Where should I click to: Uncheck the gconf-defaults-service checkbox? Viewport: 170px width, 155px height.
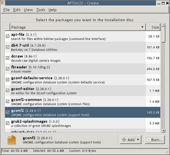pyautogui.click(x=8, y=80)
